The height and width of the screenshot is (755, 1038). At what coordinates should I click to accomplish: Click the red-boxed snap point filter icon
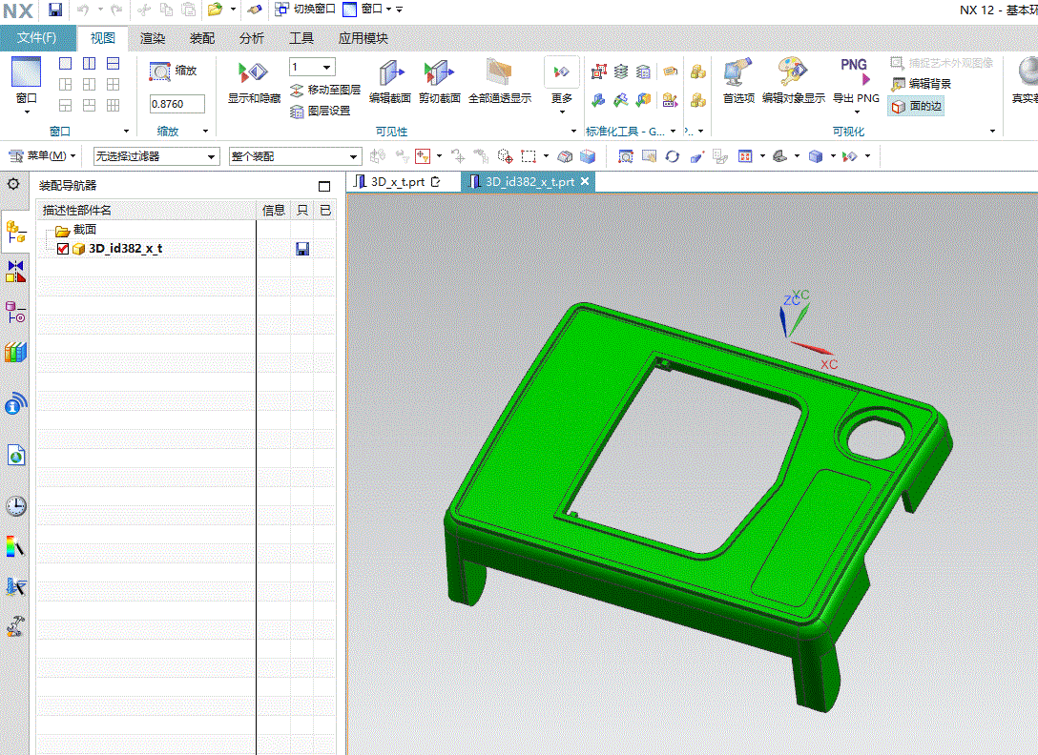423,156
